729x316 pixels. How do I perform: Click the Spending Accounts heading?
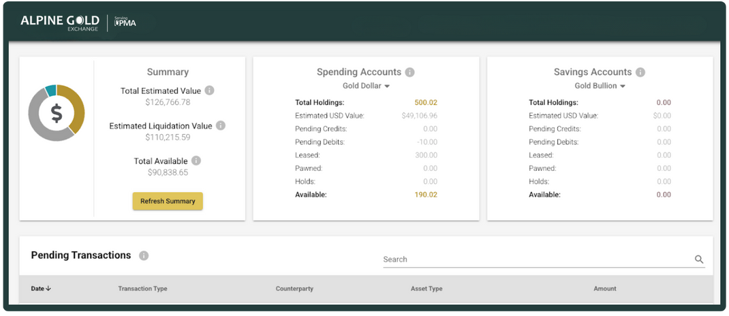pos(359,72)
